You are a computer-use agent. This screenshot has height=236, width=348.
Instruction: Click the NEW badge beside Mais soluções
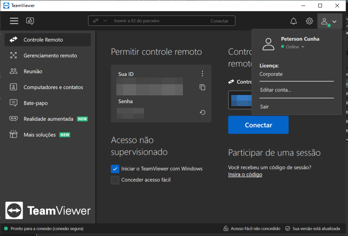coord(65,135)
